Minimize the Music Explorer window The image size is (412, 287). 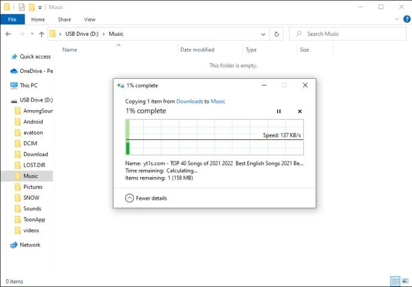tap(361, 7)
